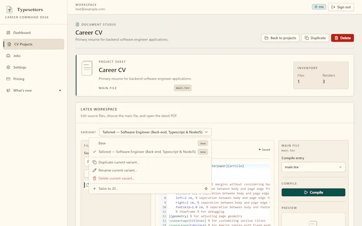The height and width of the screenshot is (226, 362).
Task: Click the 'new' badge next to Base
Action: (x=203, y=143)
